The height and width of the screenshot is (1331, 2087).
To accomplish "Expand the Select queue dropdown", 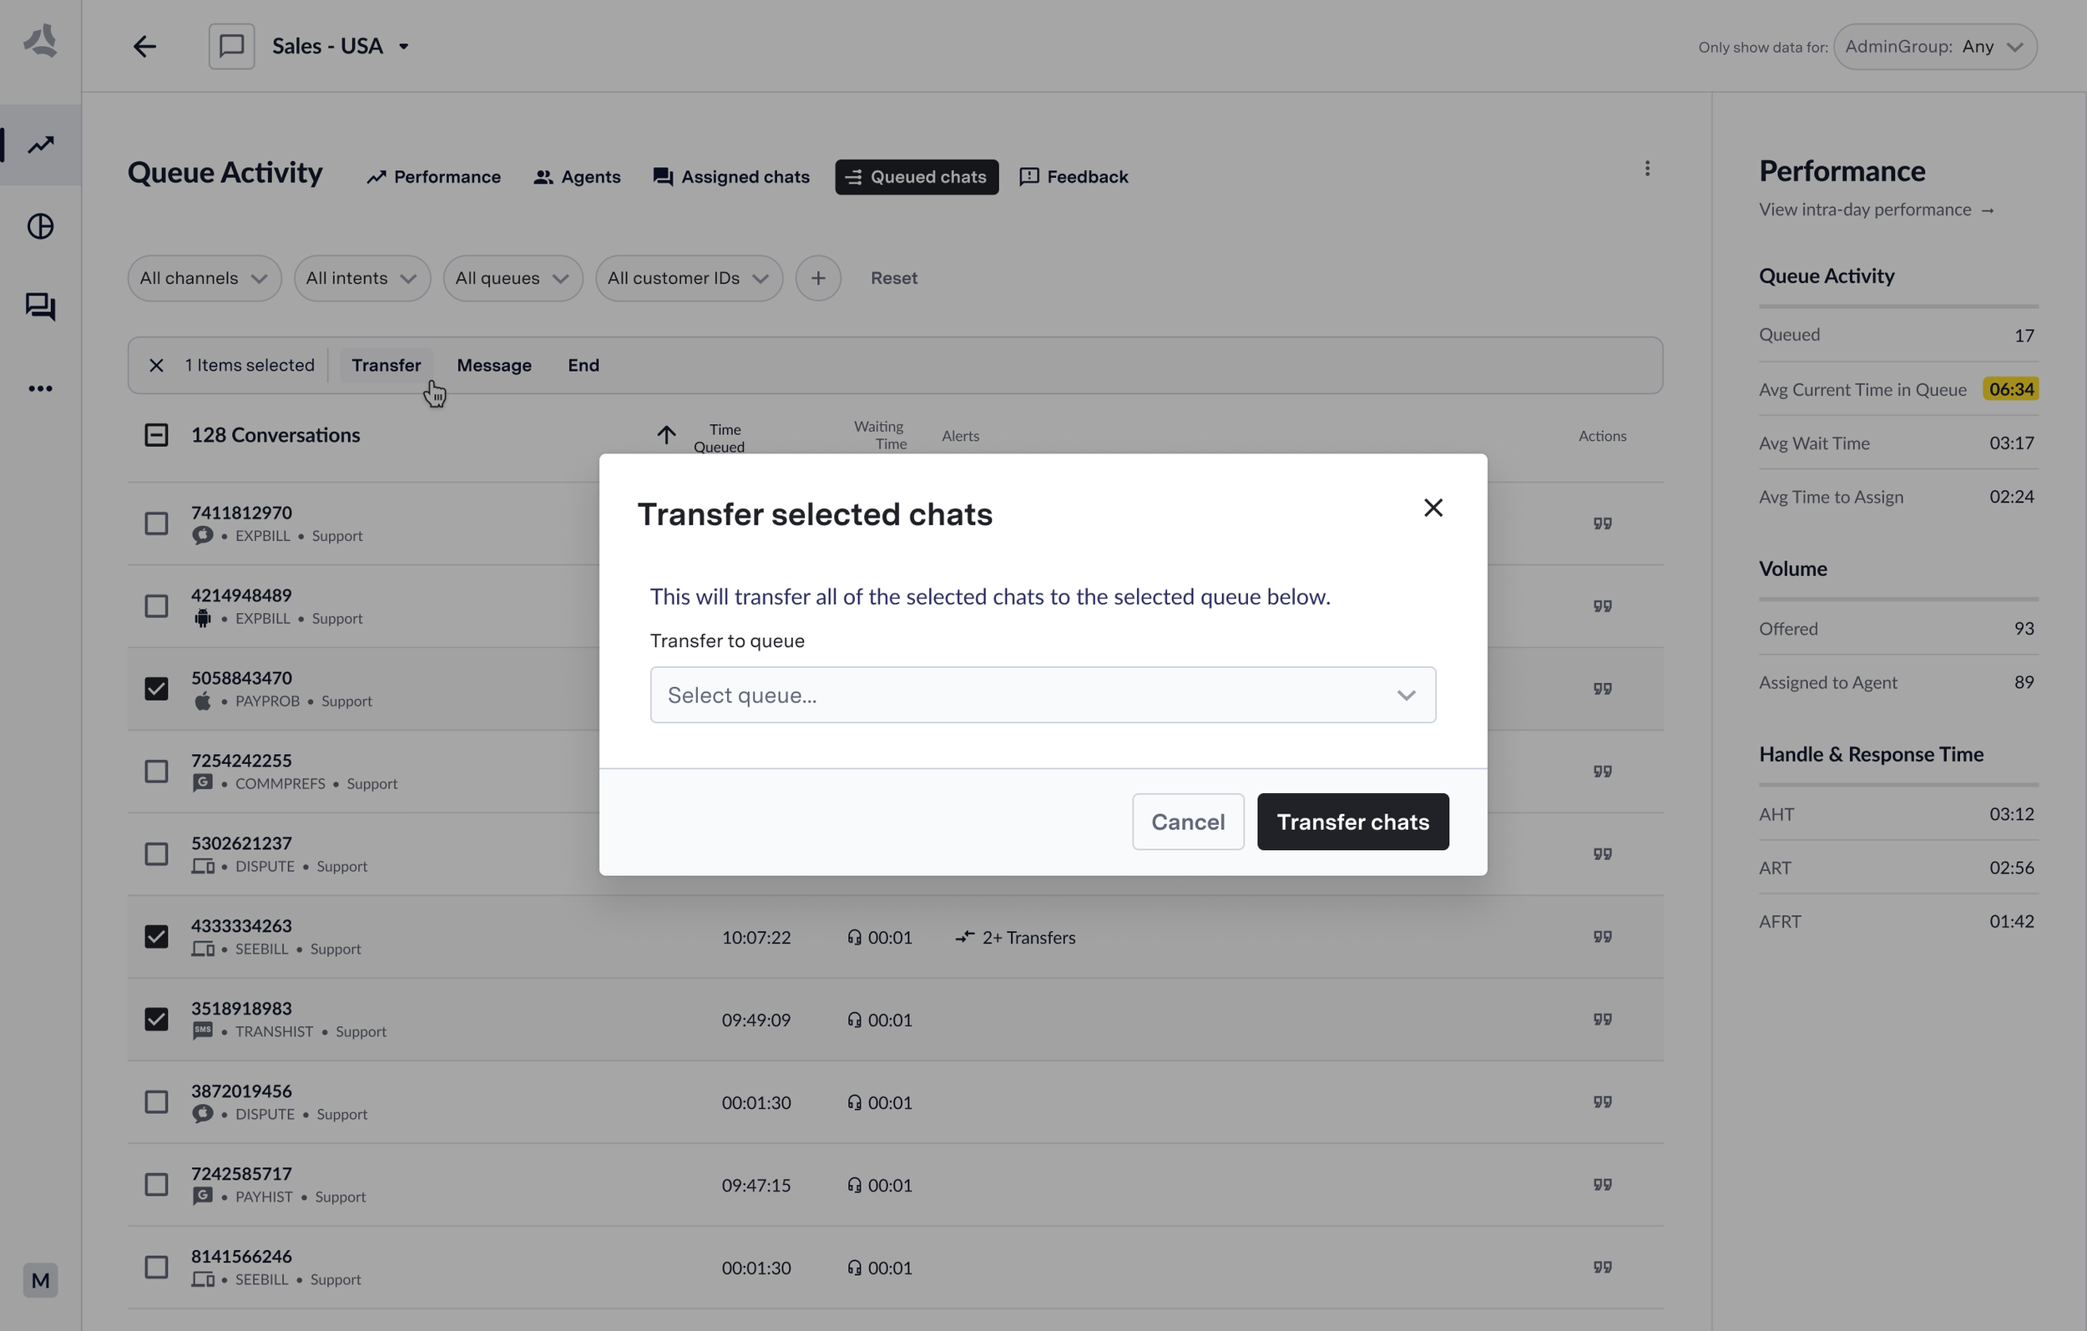I will coord(1043,696).
